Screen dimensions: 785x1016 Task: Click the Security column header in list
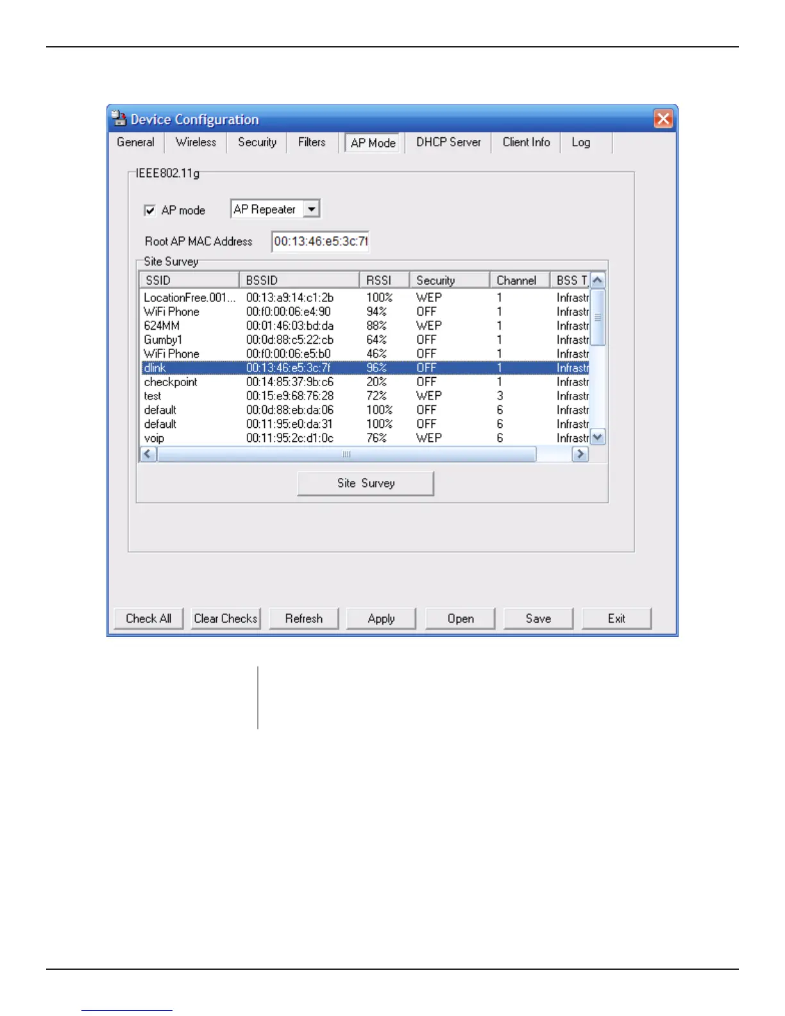(x=450, y=280)
